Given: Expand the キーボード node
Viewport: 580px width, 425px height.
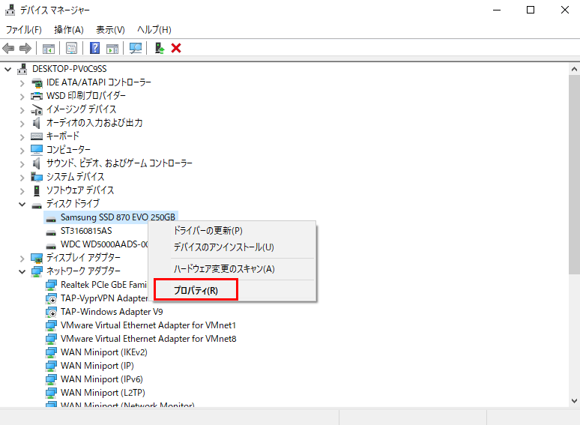Looking at the screenshot, I should [x=22, y=137].
